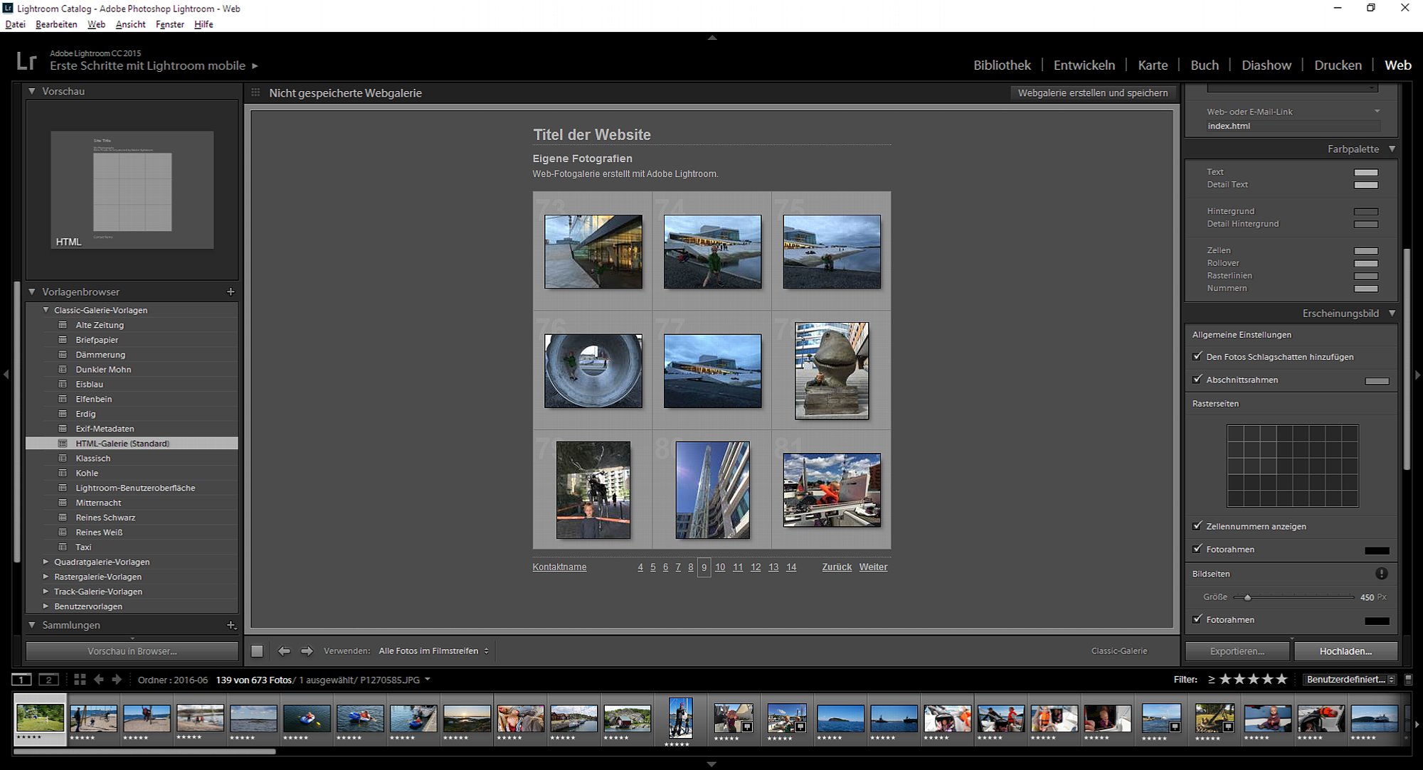Click page 10 link in gallery pagination

[x=720, y=567]
